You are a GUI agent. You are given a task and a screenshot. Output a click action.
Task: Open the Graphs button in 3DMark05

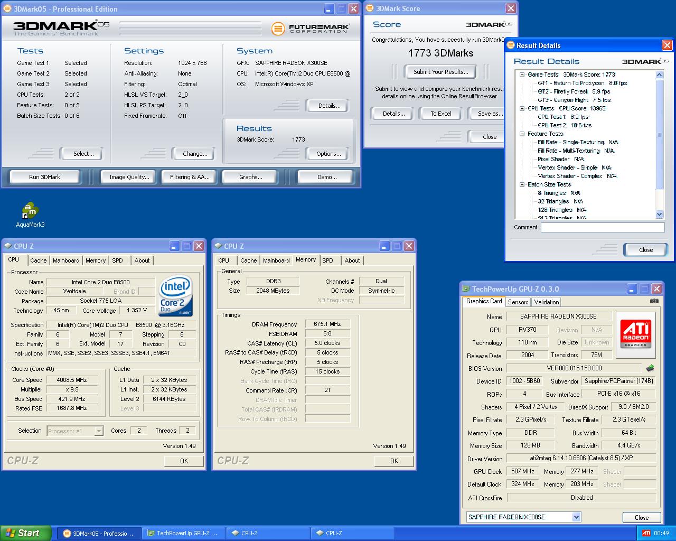(x=250, y=177)
